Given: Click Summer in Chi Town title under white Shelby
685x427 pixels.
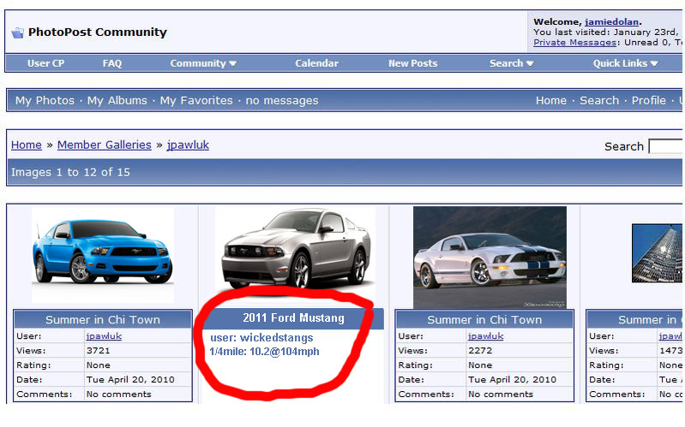Looking at the screenshot, I should click(x=484, y=320).
